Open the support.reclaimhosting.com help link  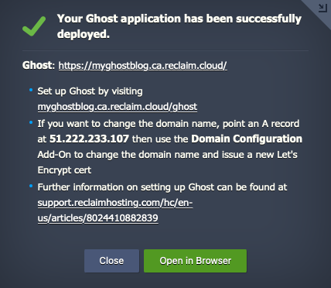tap(115, 203)
